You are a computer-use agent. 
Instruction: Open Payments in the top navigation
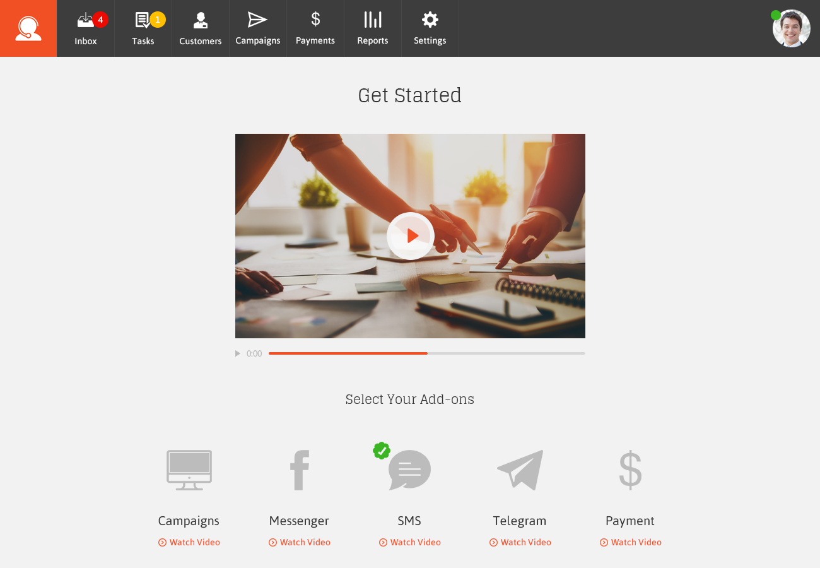point(315,28)
